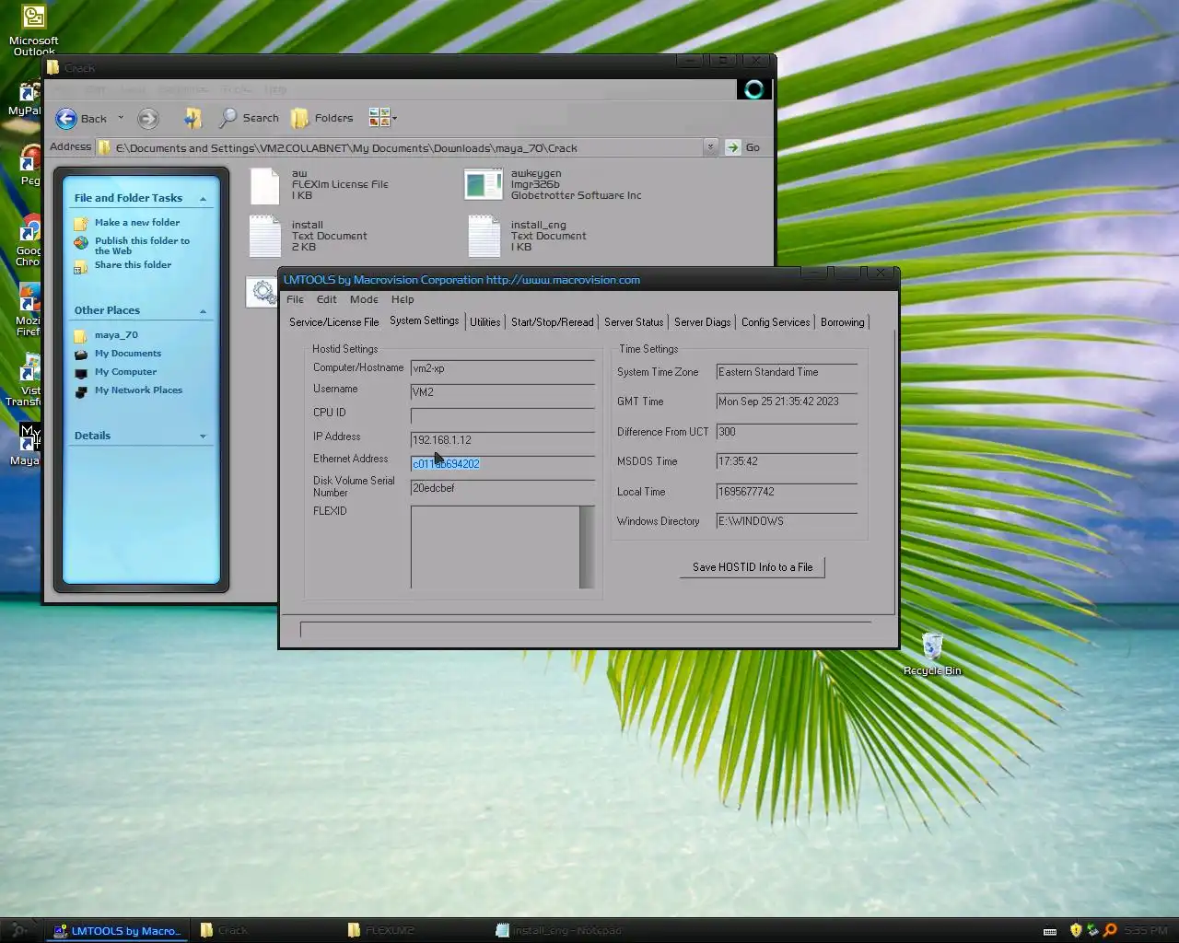Select the install text document icon
Viewport: 1179px width, 943px height.
pyautogui.click(x=264, y=237)
